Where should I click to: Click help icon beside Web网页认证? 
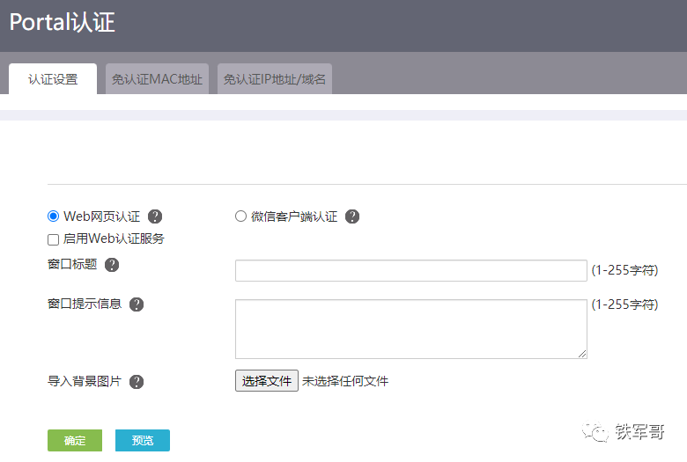[155, 216]
